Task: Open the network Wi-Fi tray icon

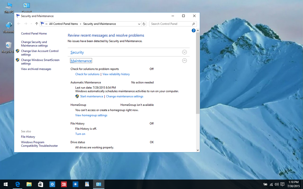Action: (x=271, y=184)
